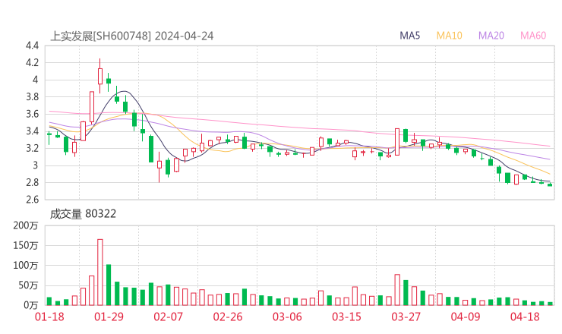Click the 150万 volume axis label
The height and width of the screenshot is (334, 562).
click(26, 245)
